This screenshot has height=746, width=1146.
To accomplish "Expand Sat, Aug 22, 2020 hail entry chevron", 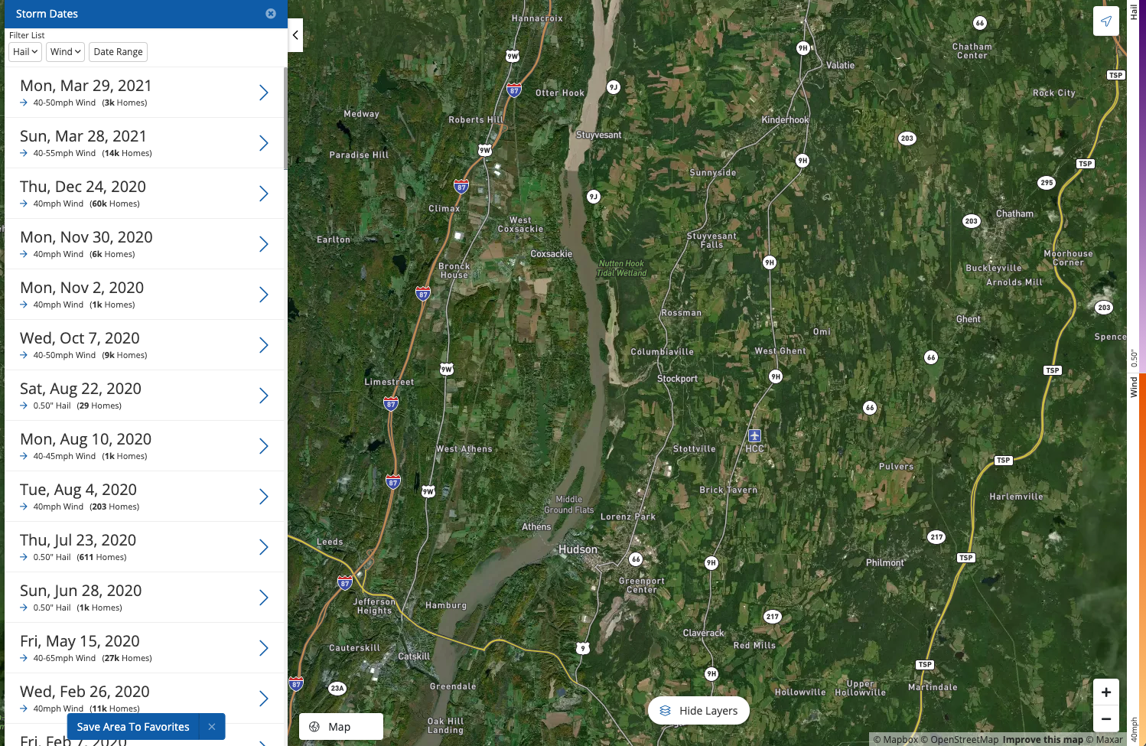I will 264,396.
